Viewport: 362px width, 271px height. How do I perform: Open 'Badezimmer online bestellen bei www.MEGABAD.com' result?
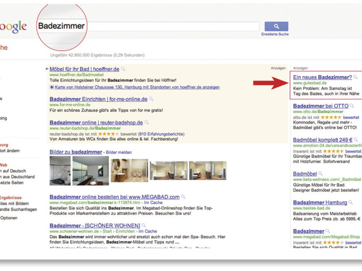pos(115,197)
